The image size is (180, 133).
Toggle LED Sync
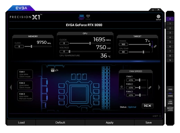point(170,103)
